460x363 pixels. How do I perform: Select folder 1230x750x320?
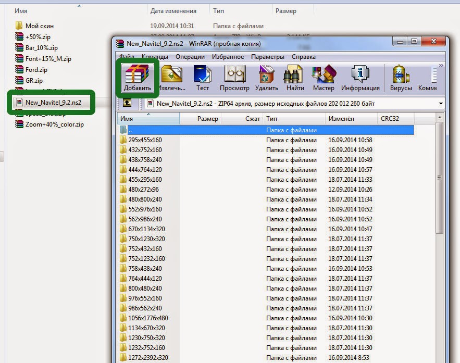pos(146,338)
